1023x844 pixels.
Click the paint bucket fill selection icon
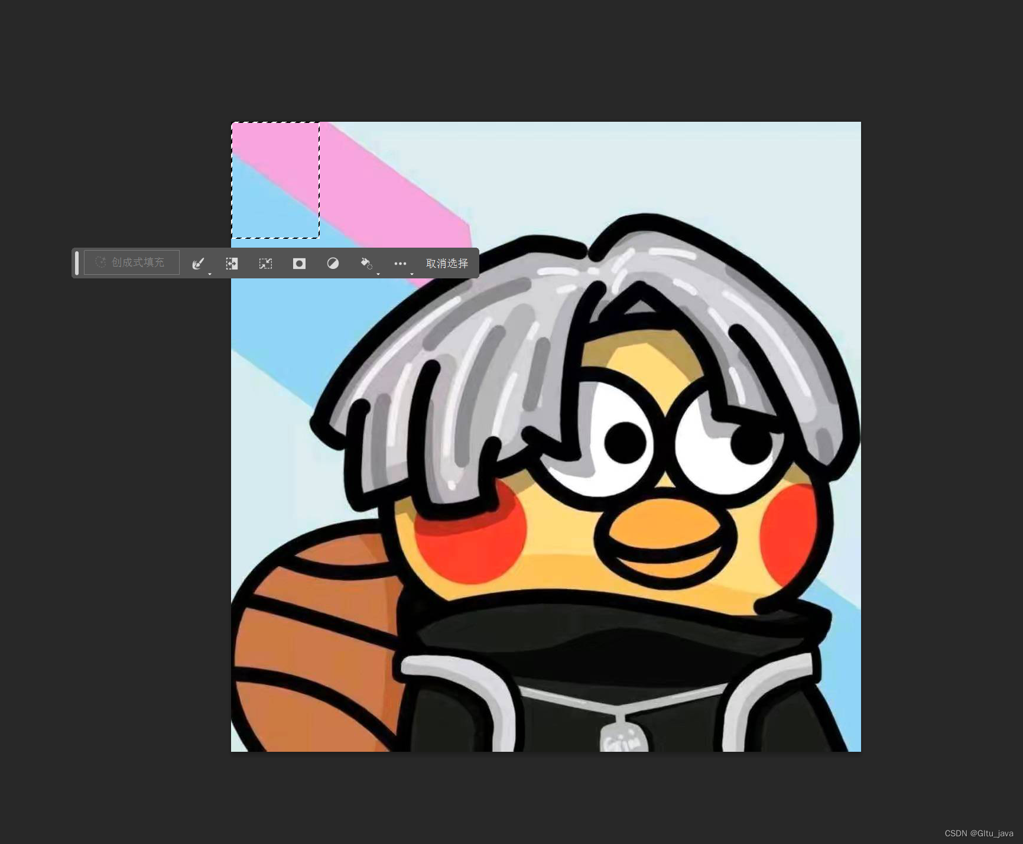pos(366,264)
